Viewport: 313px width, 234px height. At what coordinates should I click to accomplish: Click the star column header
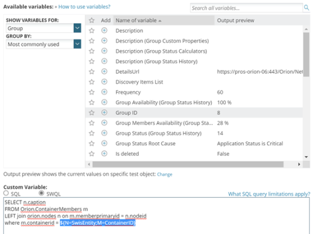coord(91,20)
